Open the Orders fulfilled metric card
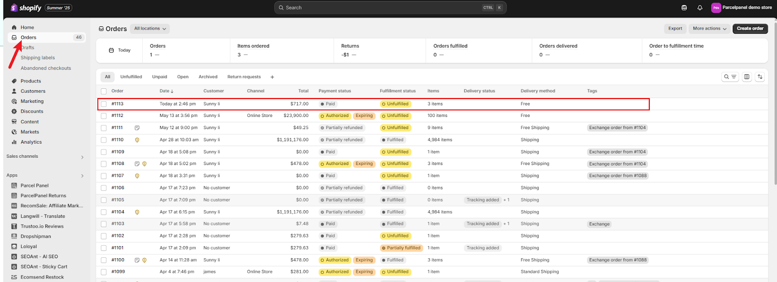777x282 pixels. click(479, 50)
